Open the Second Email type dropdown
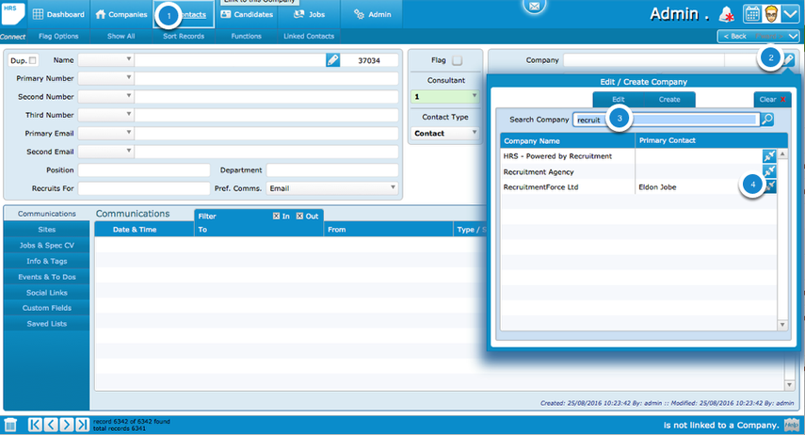 [x=105, y=152]
